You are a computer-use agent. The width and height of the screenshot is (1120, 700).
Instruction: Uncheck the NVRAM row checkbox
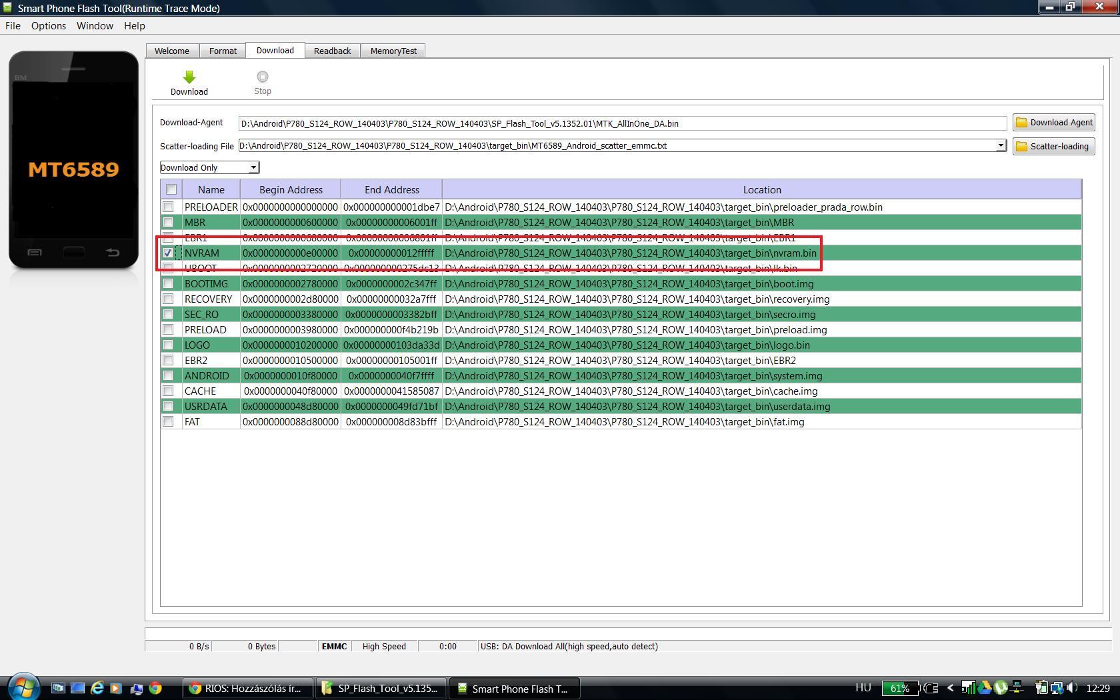coord(168,253)
